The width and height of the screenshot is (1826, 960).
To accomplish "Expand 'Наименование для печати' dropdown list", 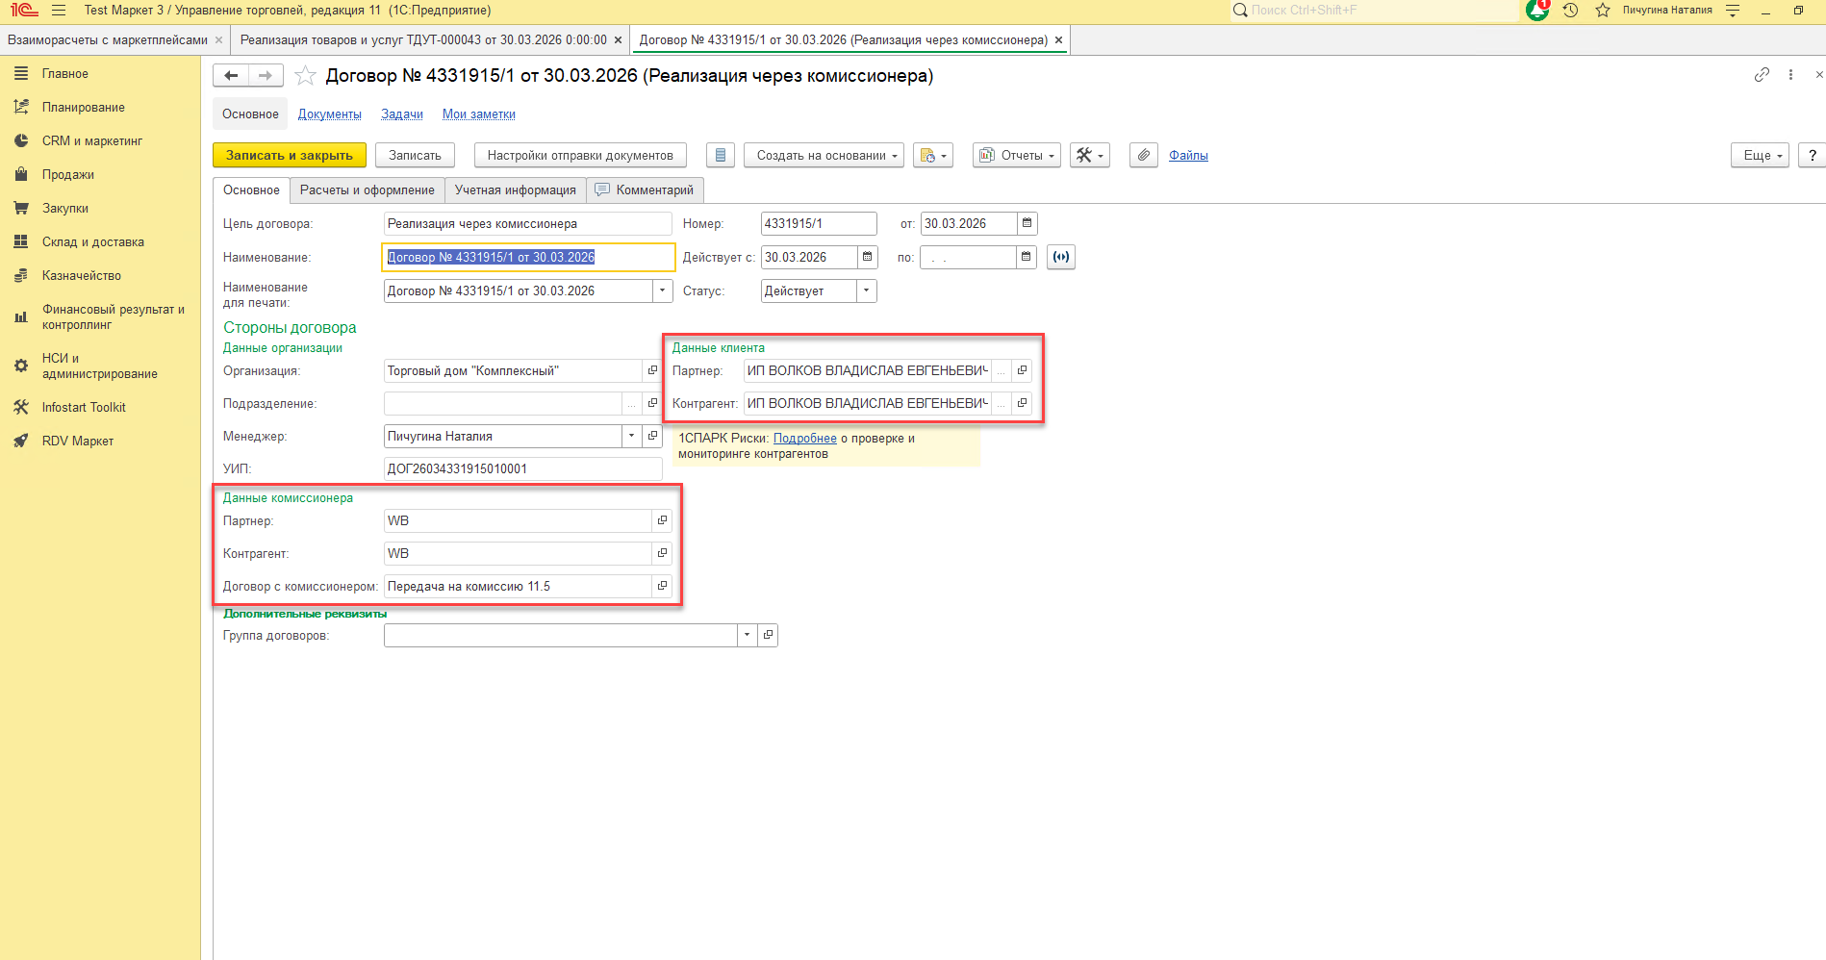I will click(x=663, y=291).
